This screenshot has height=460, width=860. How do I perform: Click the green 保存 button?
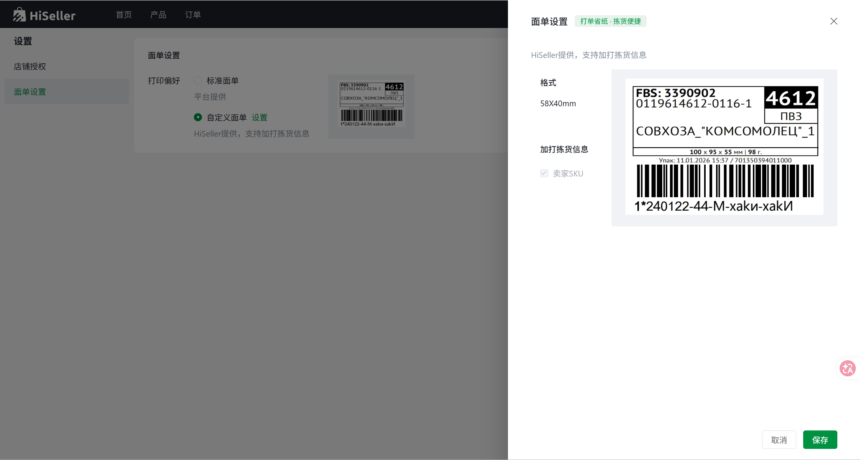[x=820, y=440]
